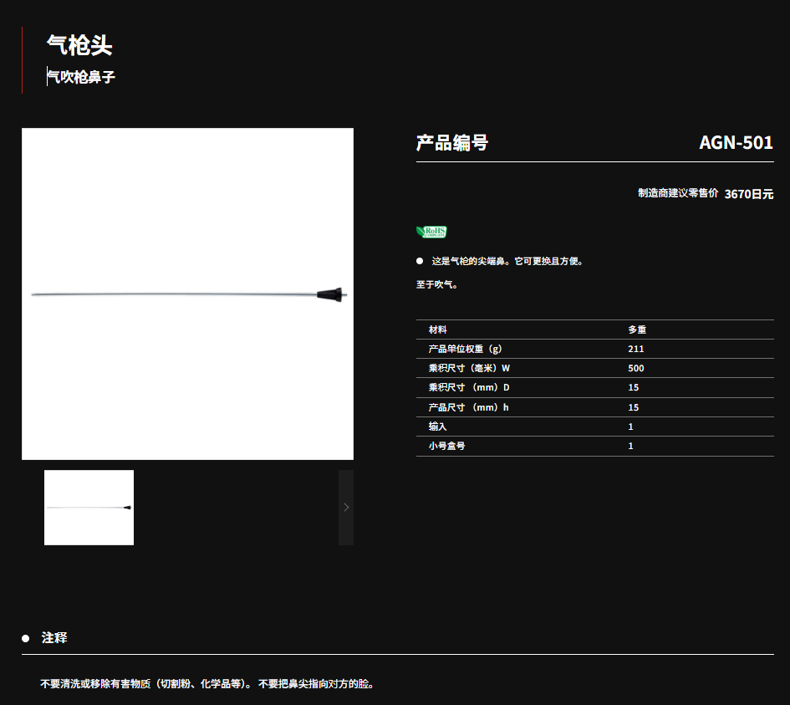Click the white bullet beside 注释

[26, 638]
